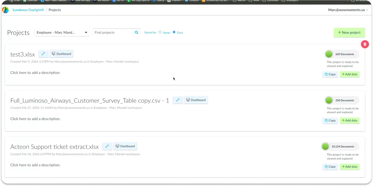Add data to Full_Luminoso_Airways project
The width and height of the screenshot is (373, 186).
(350, 120)
